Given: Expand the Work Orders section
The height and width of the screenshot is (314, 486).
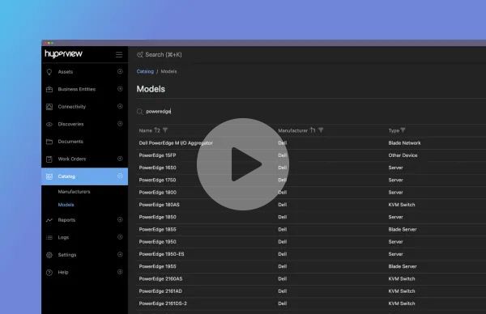Looking at the screenshot, I should [x=120, y=159].
